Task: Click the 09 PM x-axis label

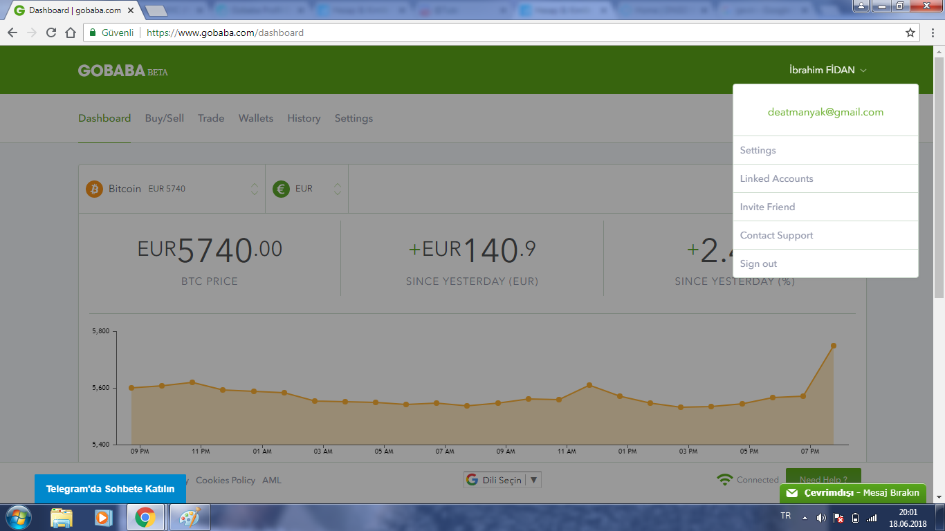Action: [x=140, y=451]
